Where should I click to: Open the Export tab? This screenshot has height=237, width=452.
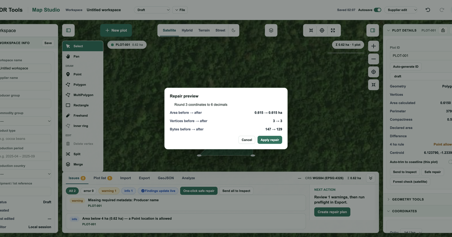coord(144,178)
